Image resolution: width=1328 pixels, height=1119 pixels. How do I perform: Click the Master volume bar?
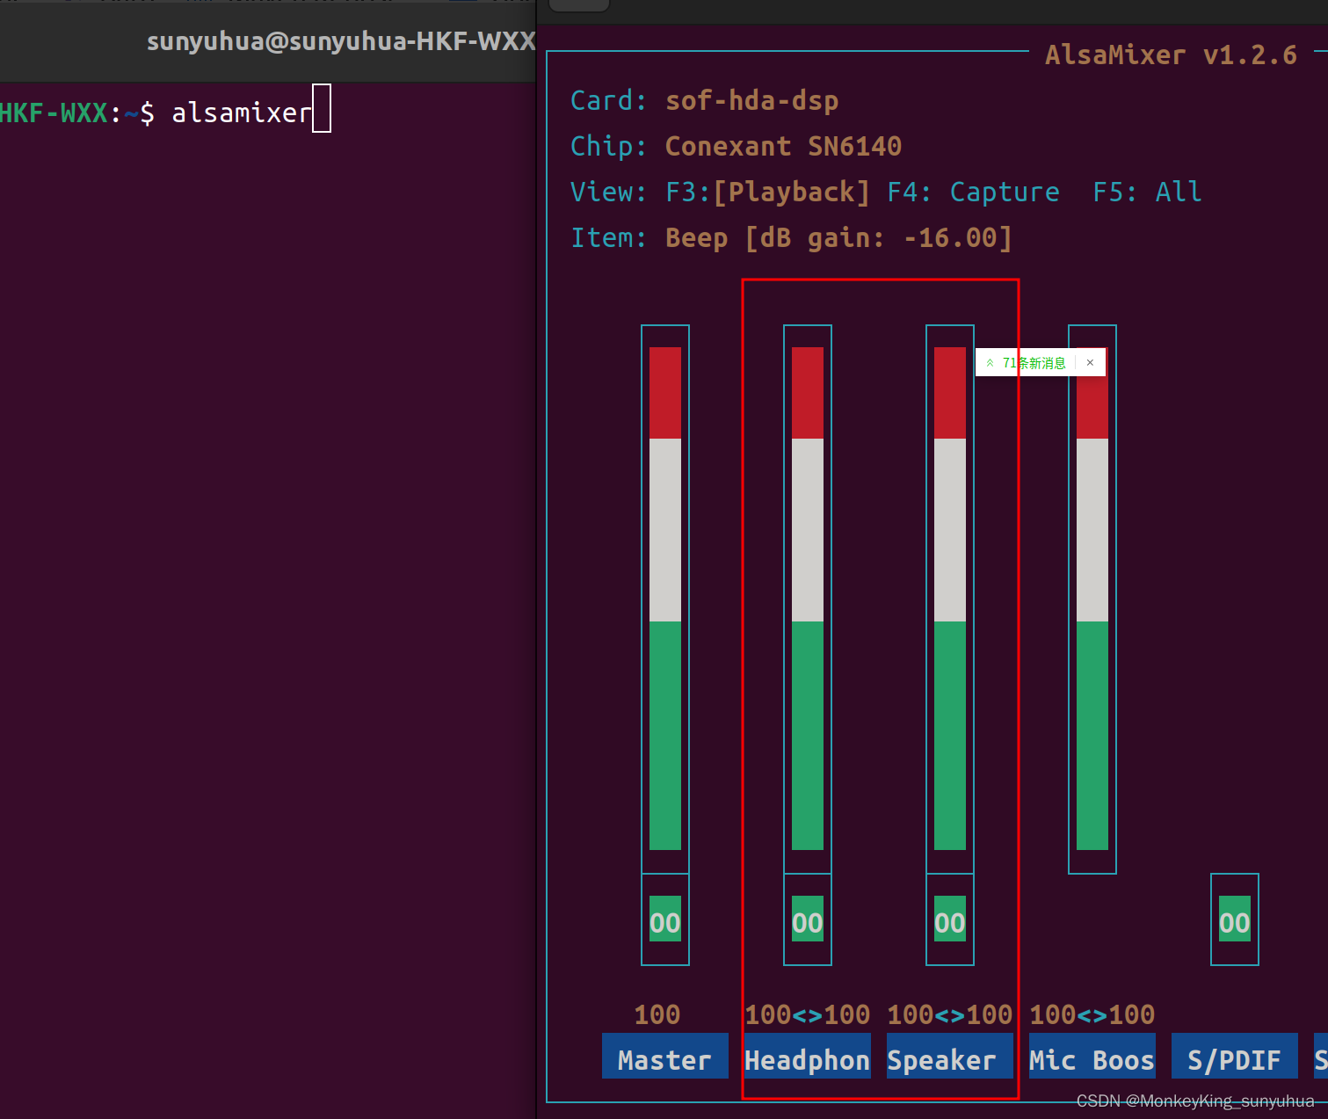click(x=665, y=599)
